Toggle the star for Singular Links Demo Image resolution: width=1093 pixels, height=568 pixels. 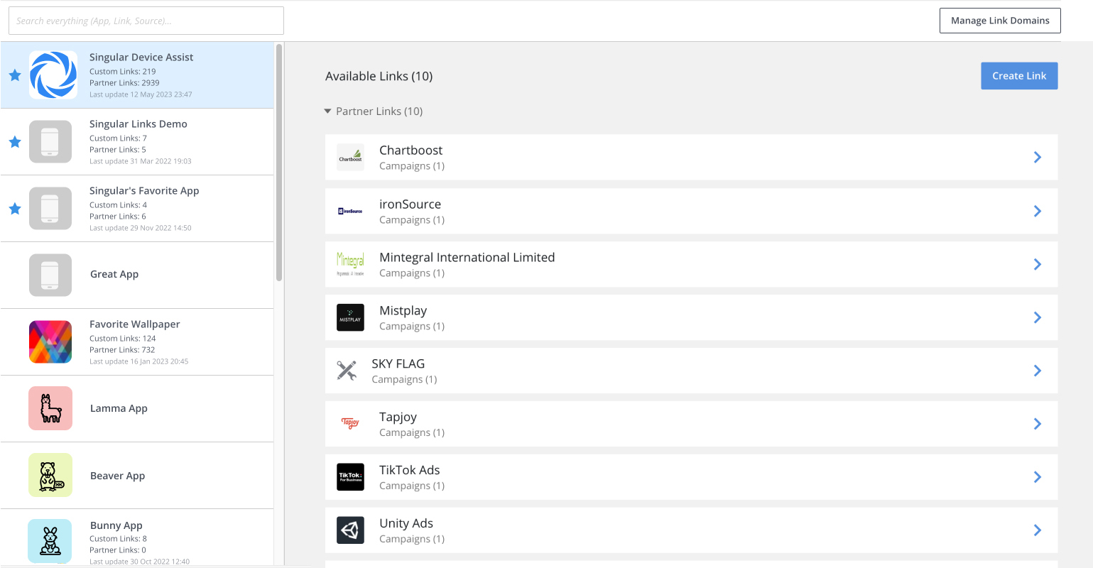pyautogui.click(x=15, y=142)
